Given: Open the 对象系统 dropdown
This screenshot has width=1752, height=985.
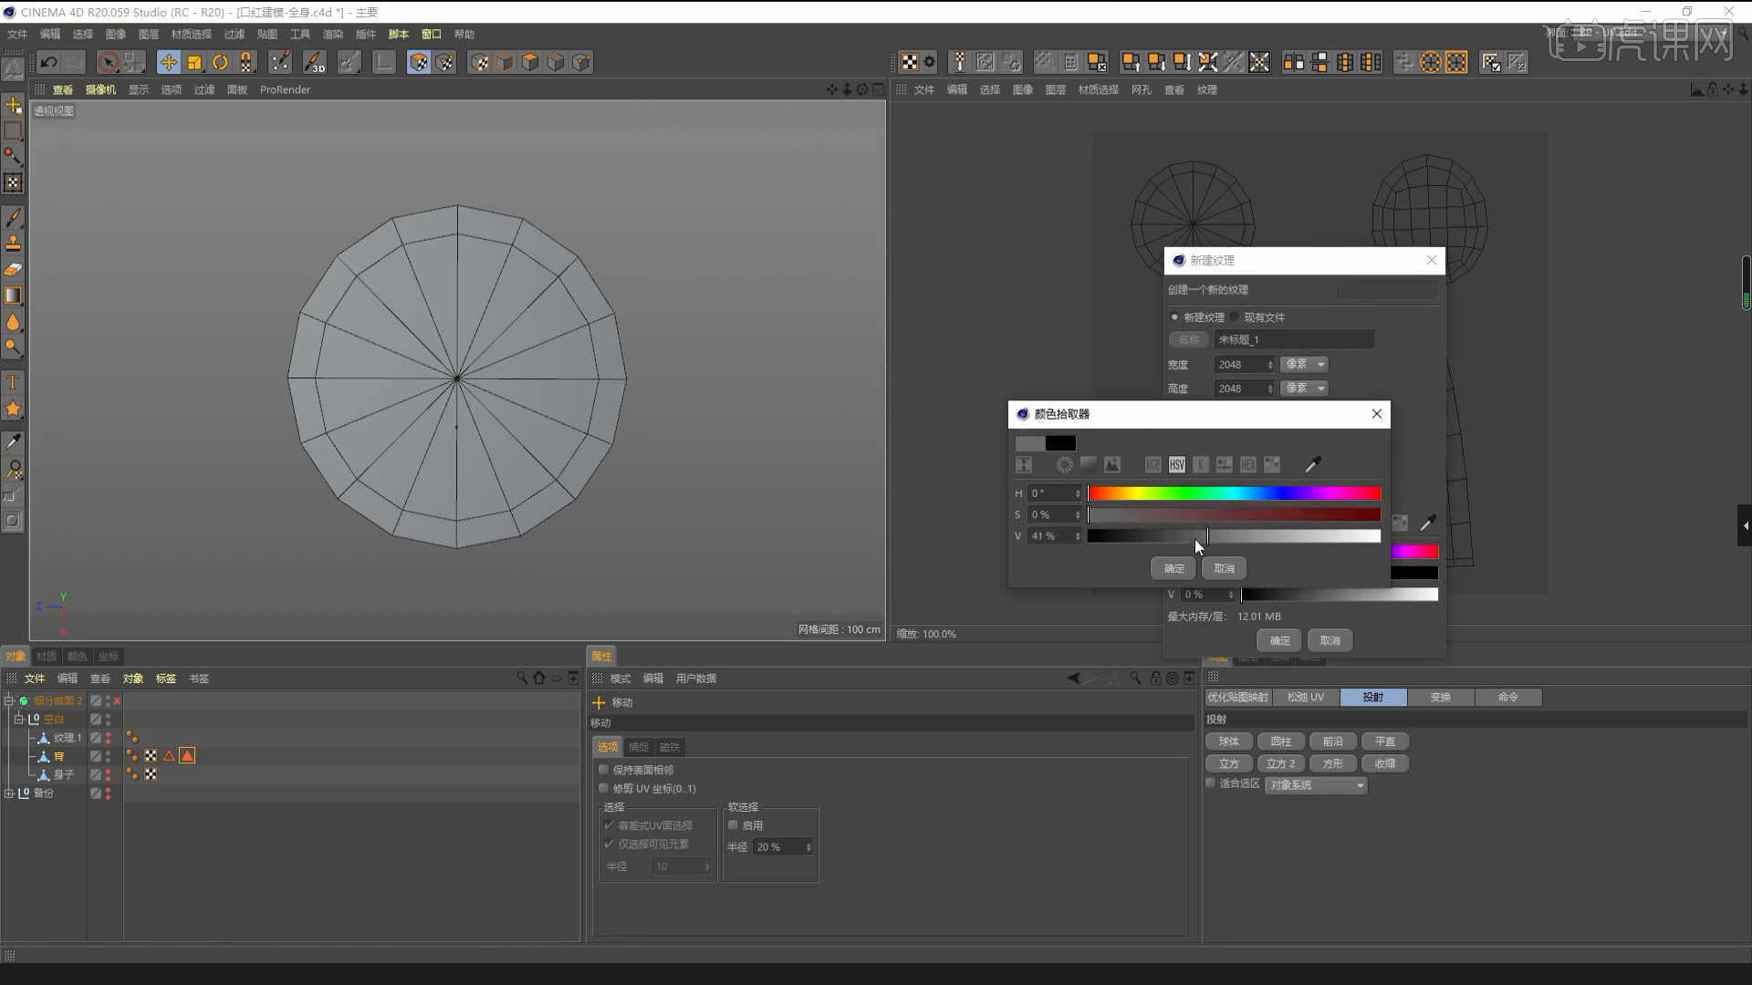Looking at the screenshot, I should (x=1316, y=785).
